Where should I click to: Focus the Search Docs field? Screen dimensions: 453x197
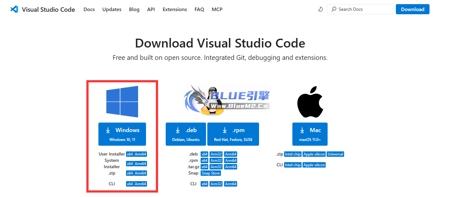tap(360, 9)
